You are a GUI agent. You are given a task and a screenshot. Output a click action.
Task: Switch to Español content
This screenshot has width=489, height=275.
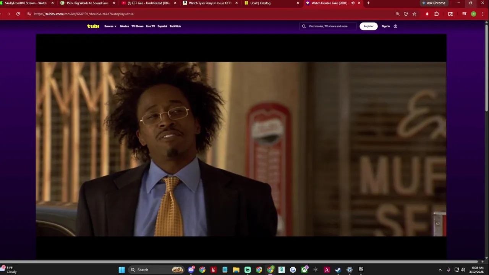162,26
